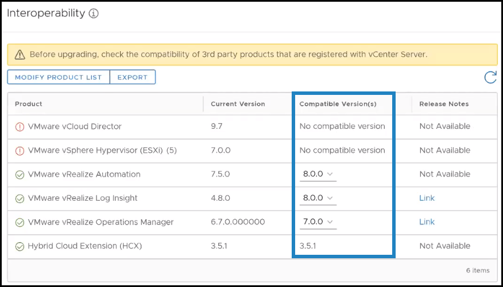Click 'No compatible version' in vCloud Director row
Image resolution: width=503 pixels, height=287 pixels.
[x=342, y=127]
